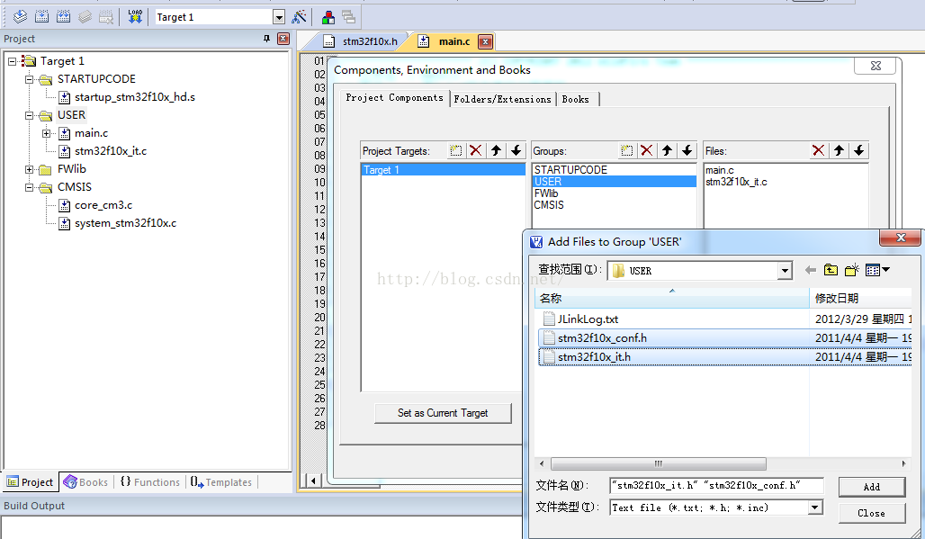The width and height of the screenshot is (925, 539).
Task: Go up one folder level icon
Action: point(831,270)
